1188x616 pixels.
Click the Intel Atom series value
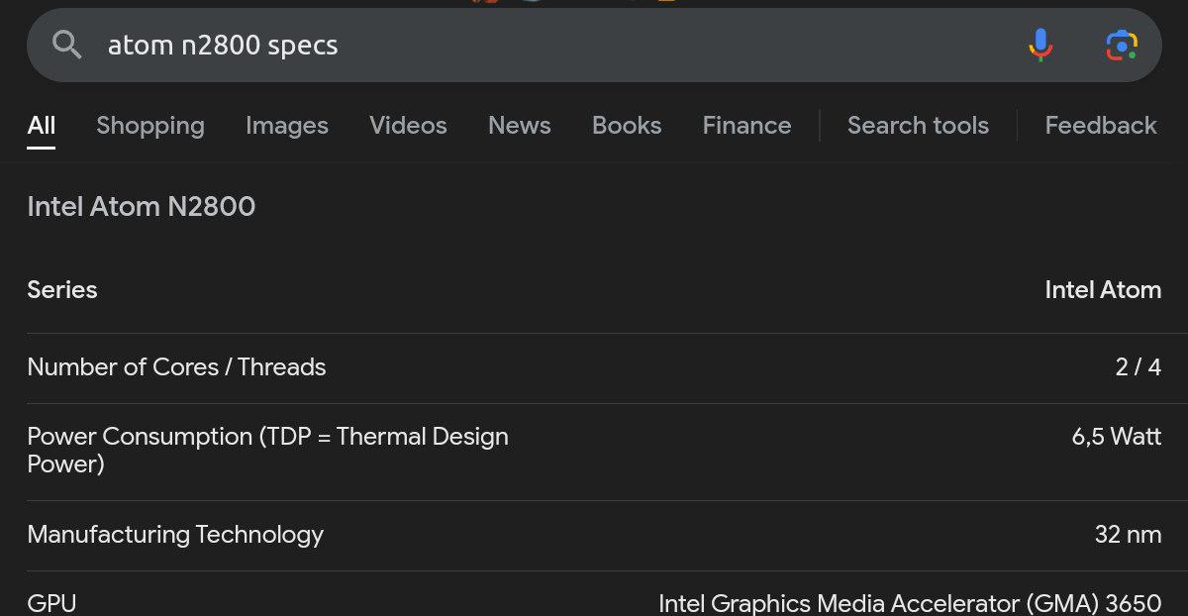coord(1103,290)
